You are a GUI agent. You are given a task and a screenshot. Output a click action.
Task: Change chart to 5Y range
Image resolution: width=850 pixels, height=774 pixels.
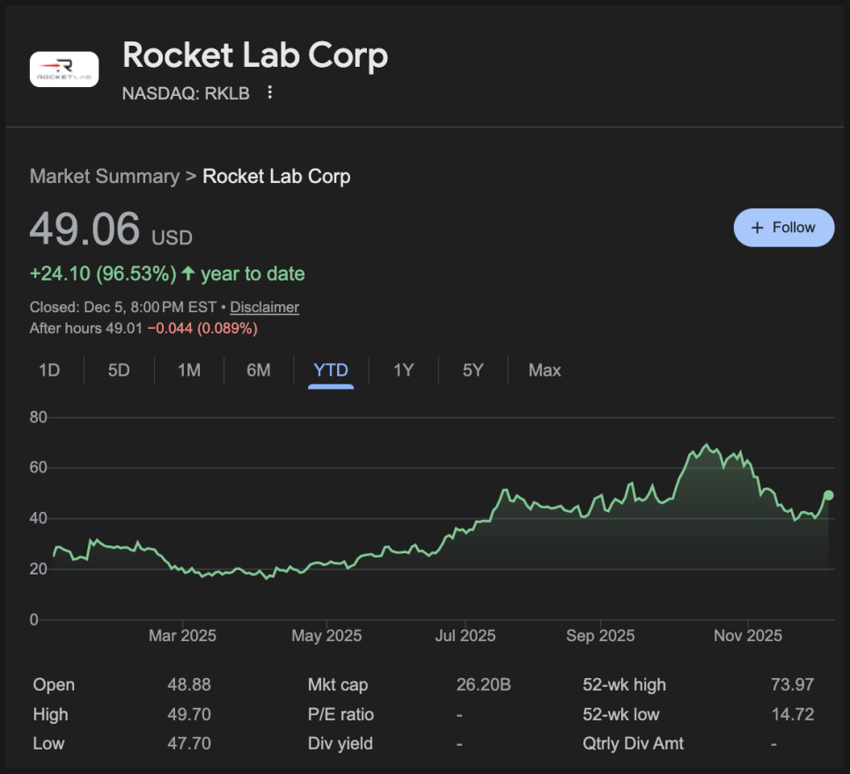tap(473, 370)
